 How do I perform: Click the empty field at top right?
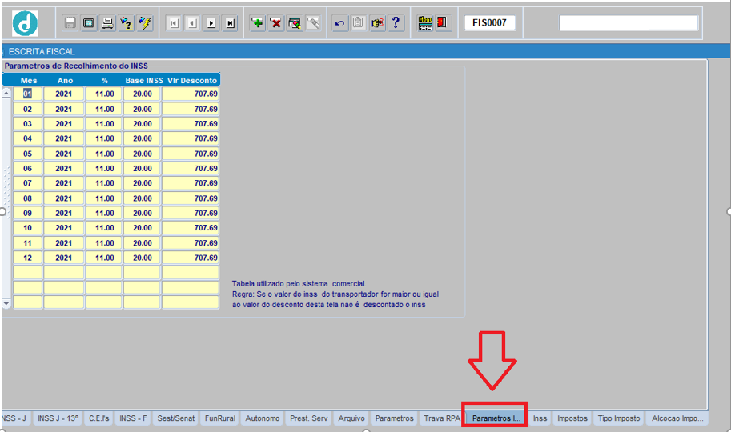click(x=629, y=23)
